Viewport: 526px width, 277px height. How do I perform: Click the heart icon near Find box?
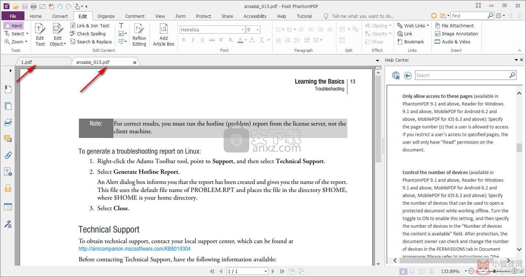pos(434,16)
